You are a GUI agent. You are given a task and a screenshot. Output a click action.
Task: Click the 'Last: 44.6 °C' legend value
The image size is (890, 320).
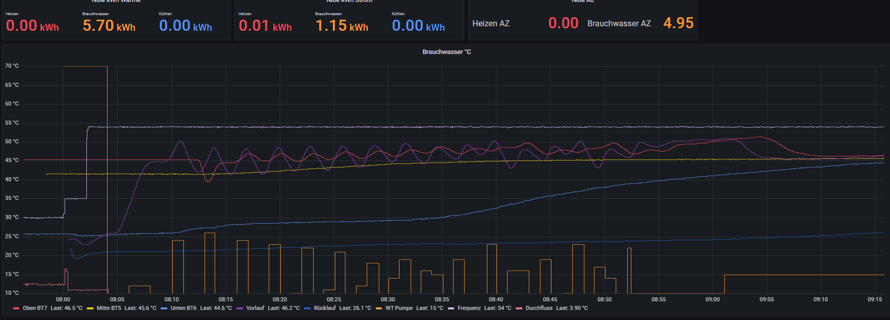[x=216, y=308]
